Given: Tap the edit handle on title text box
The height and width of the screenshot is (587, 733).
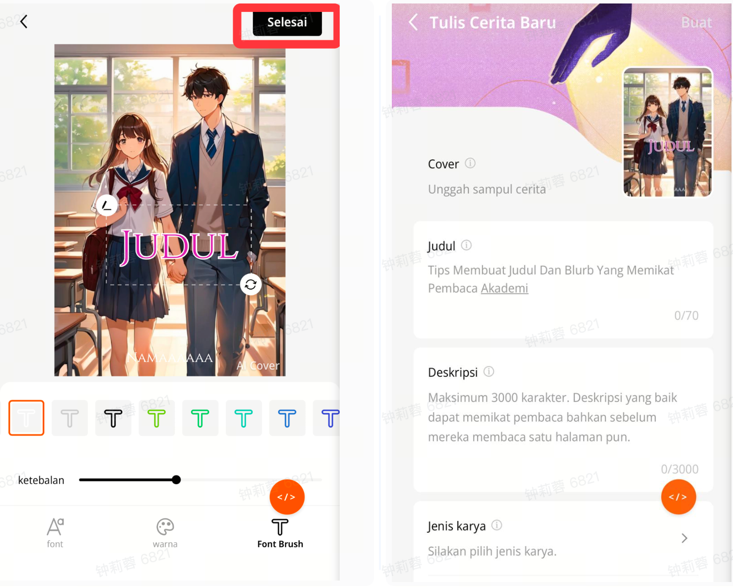Looking at the screenshot, I should click(107, 205).
